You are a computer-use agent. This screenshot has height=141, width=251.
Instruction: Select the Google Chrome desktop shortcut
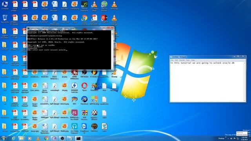(x=84, y=20)
